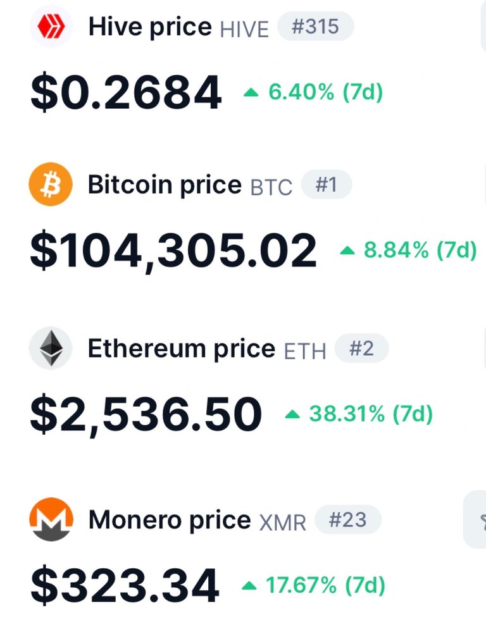
Task: Click the green up arrow beside 8.84%
Action: (347, 251)
